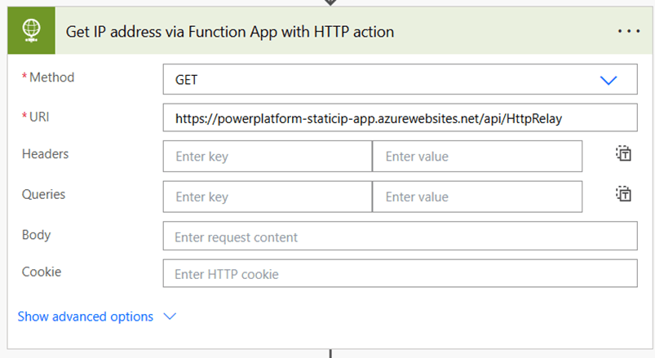This screenshot has width=655, height=358.
Task: Focus the Queries 'Enter value' field
Action: tap(477, 197)
